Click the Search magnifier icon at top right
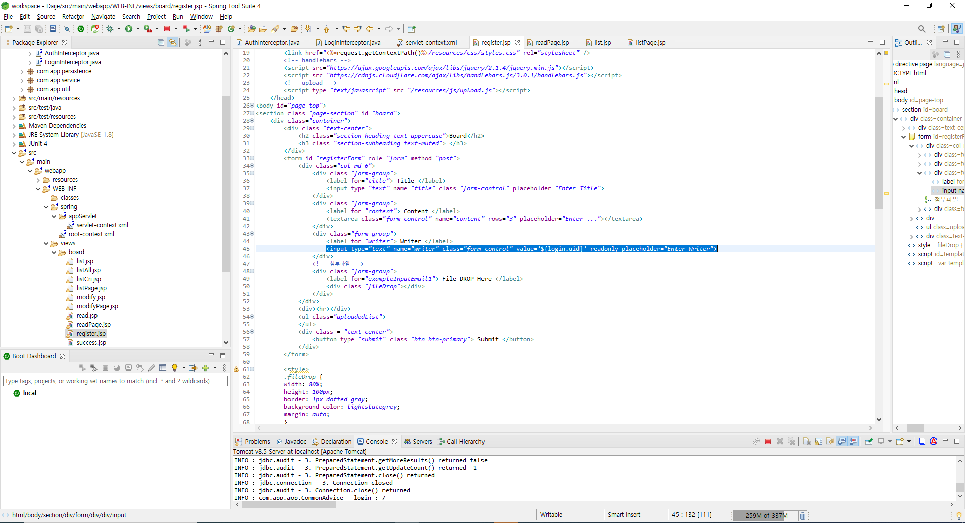This screenshot has height=523, width=965. coord(922,29)
